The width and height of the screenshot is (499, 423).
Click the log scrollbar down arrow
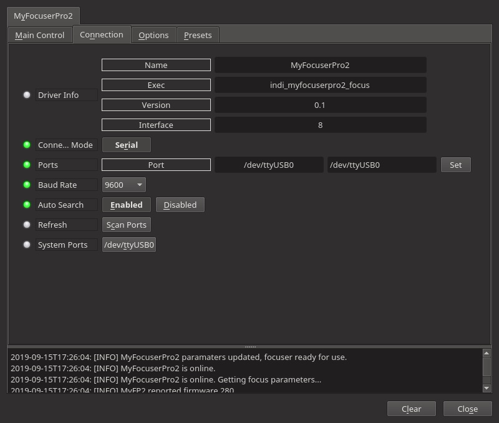coord(487,388)
